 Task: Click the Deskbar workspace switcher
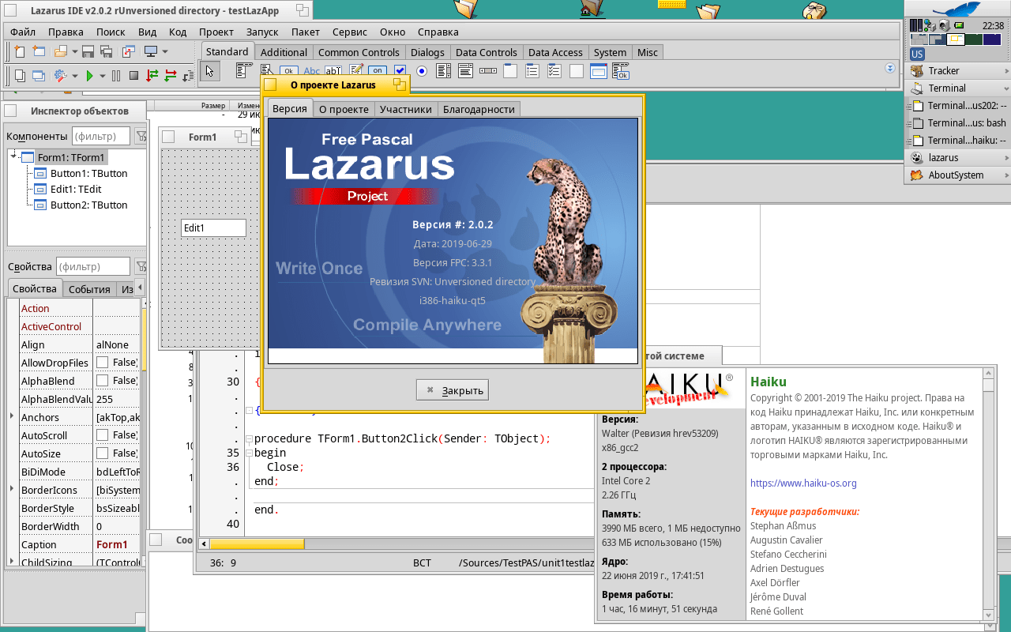pyautogui.click(x=954, y=39)
